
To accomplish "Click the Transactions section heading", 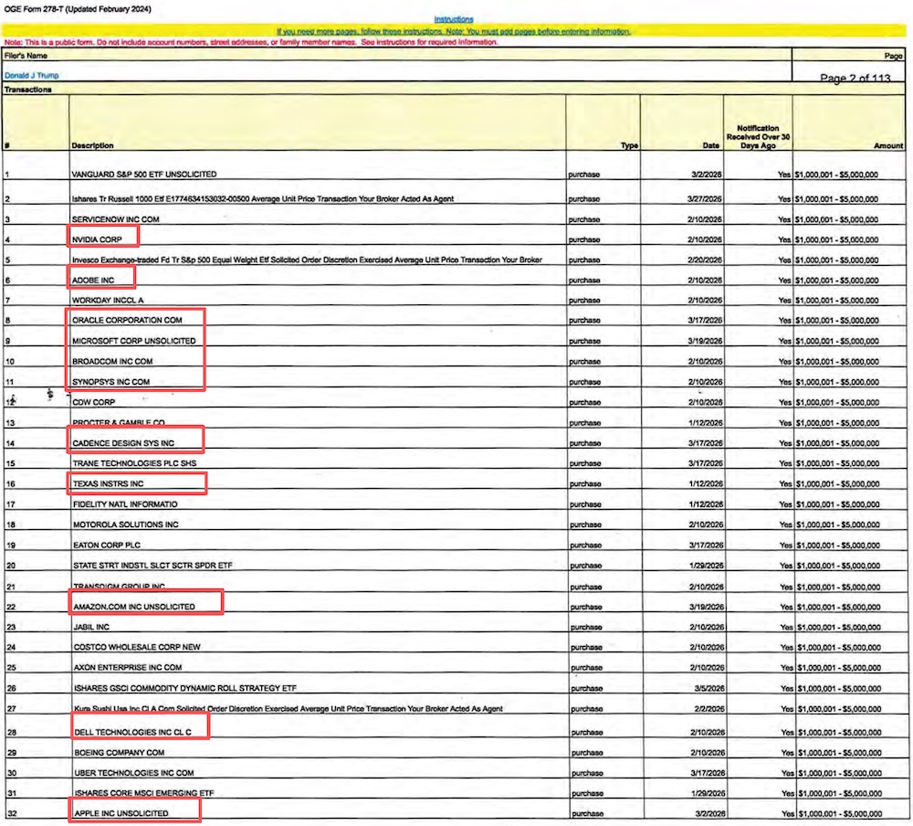I will click(x=28, y=90).
